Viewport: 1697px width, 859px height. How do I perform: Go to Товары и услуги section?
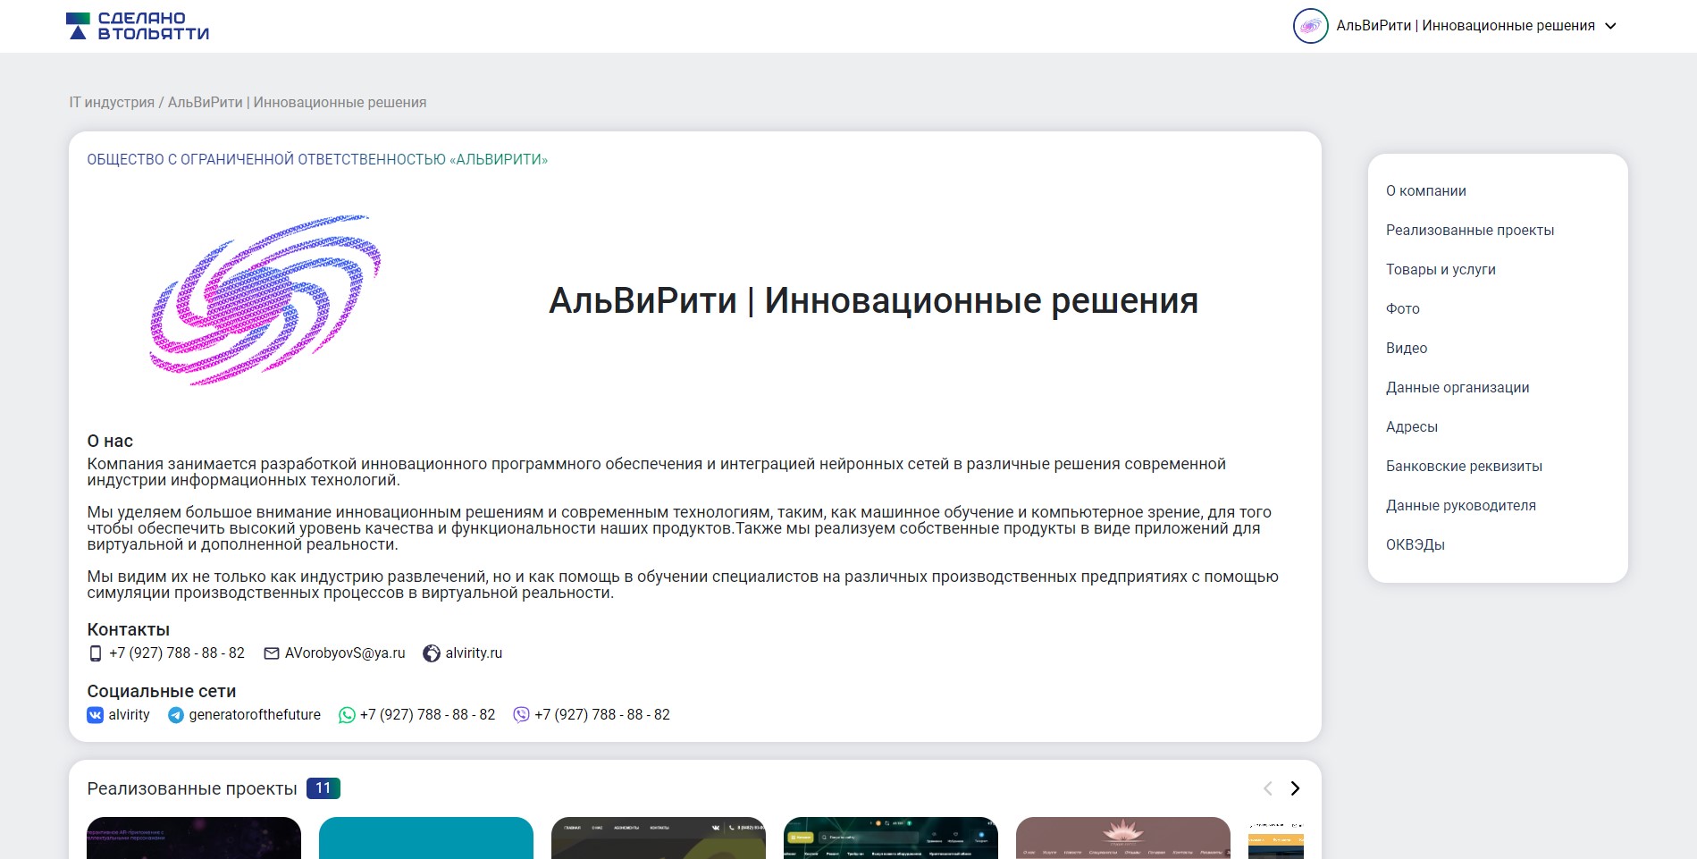click(x=1441, y=269)
